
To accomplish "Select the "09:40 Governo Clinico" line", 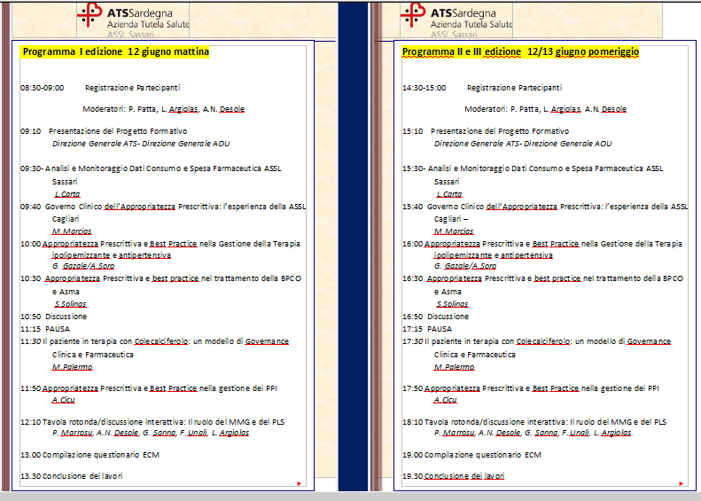I will 163,207.
